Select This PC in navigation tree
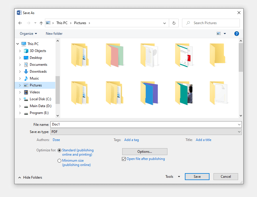The width and height of the screenshot is (257, 197). coord(33,44)
